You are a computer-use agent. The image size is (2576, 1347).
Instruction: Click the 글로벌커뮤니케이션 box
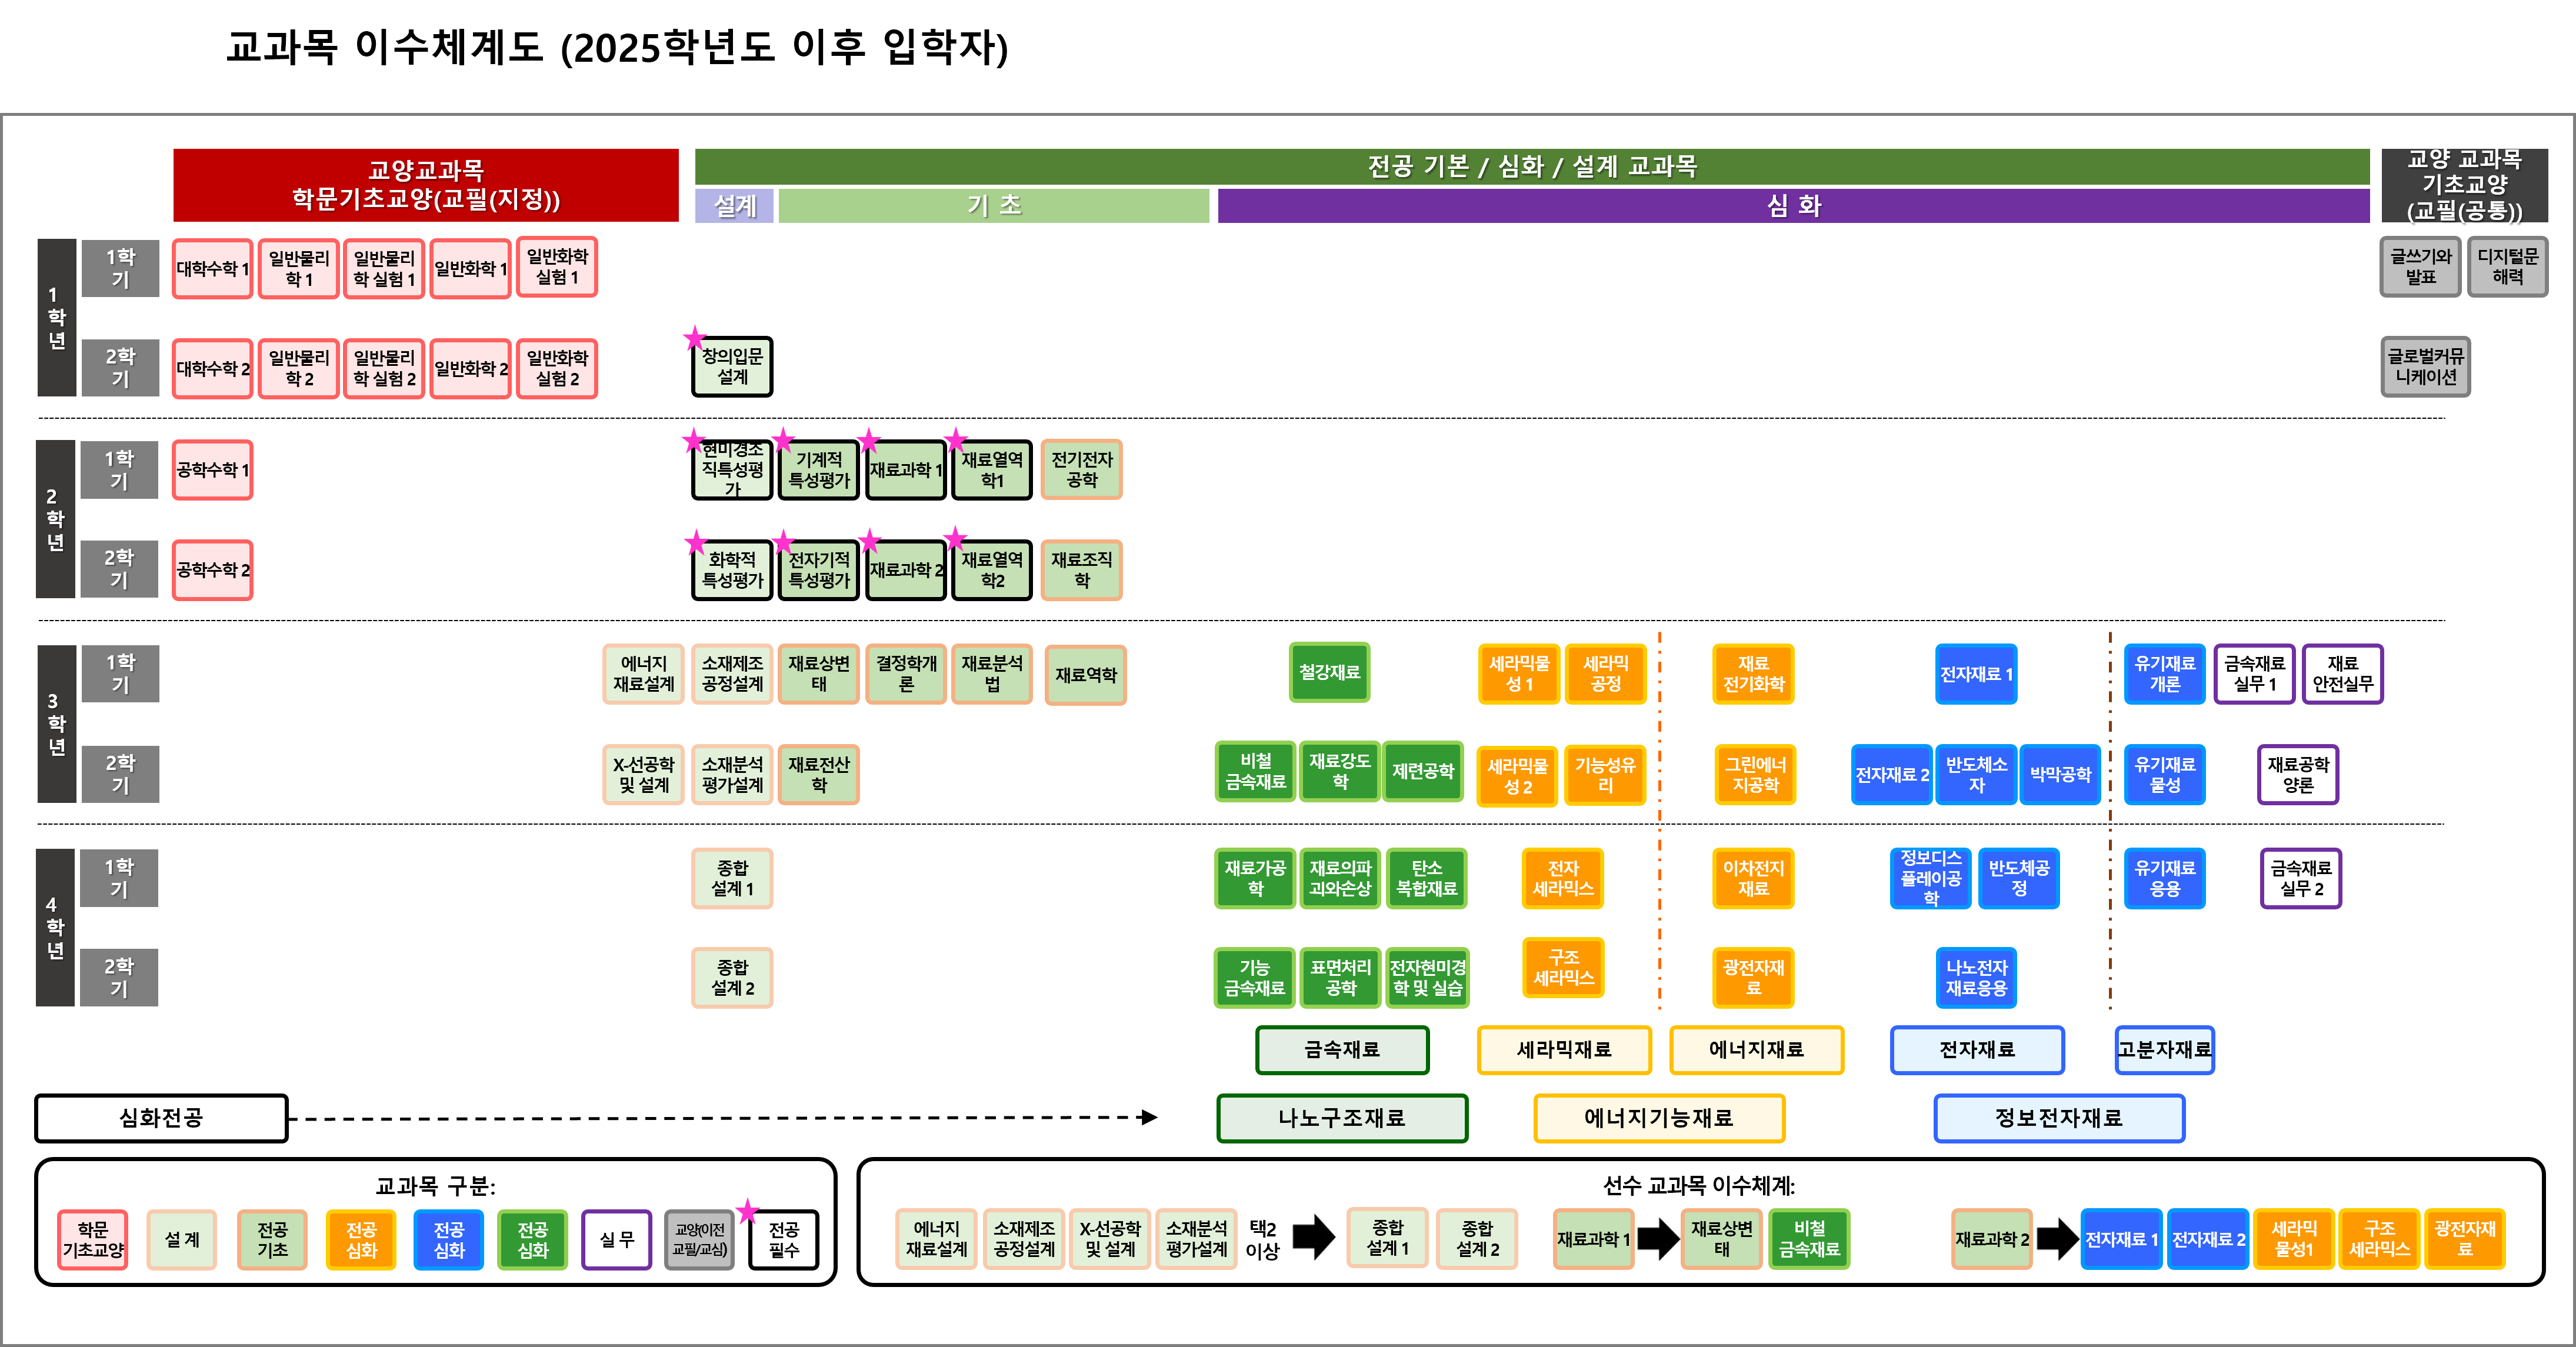pyautogui.click(x=2425, y=367)
